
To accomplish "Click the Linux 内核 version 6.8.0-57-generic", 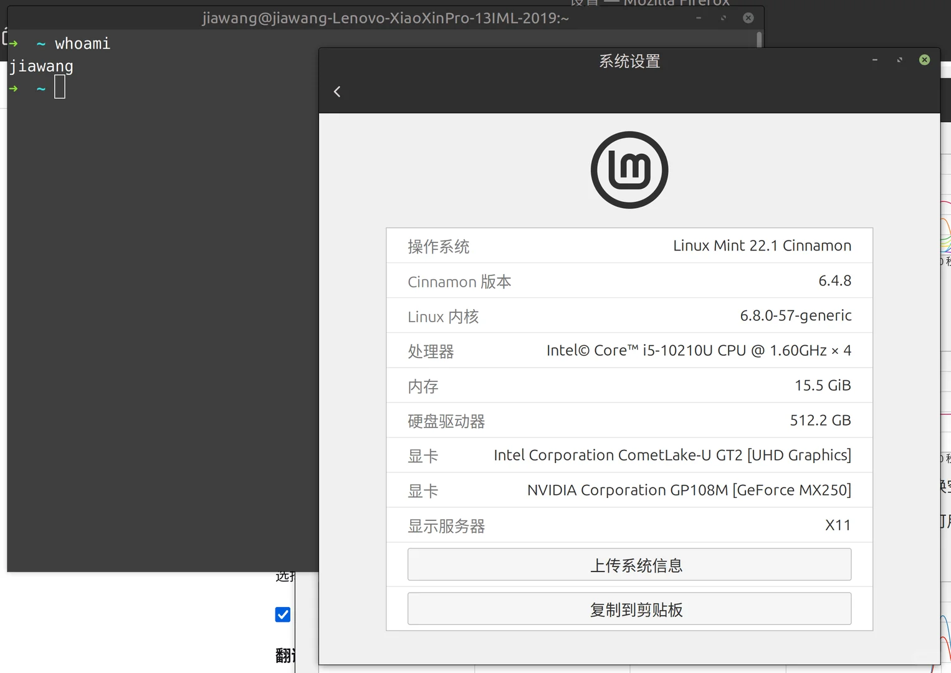I will [x=795, y=315].
